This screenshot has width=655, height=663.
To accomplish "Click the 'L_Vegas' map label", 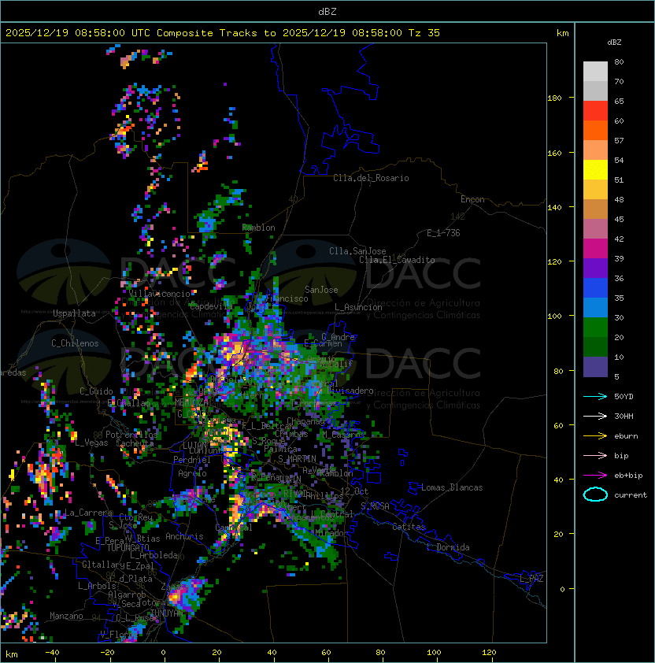I will tap(91, 443).
